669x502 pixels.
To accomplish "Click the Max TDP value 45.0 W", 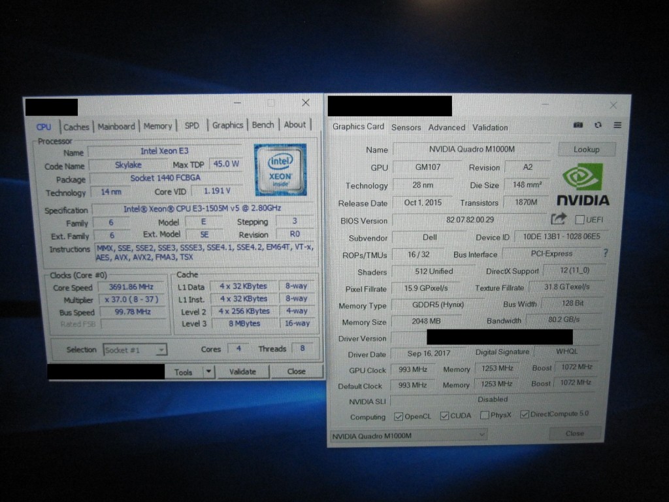I will (226, 164).
